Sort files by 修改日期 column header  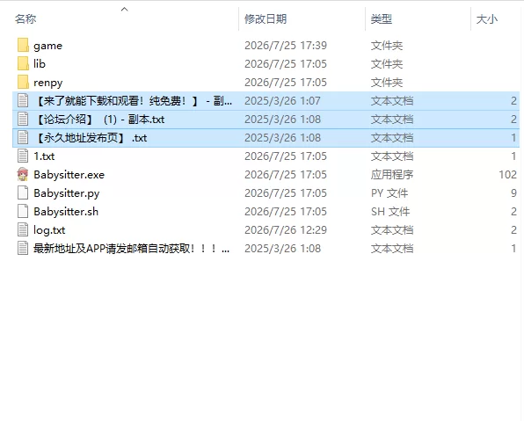pyautogui.click(x=266, y=18)
